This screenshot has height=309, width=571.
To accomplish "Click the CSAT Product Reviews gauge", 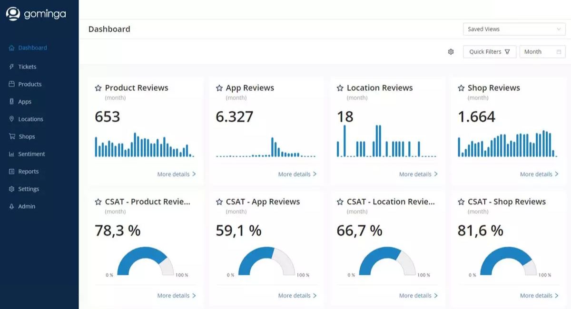I will click(145, 261).
